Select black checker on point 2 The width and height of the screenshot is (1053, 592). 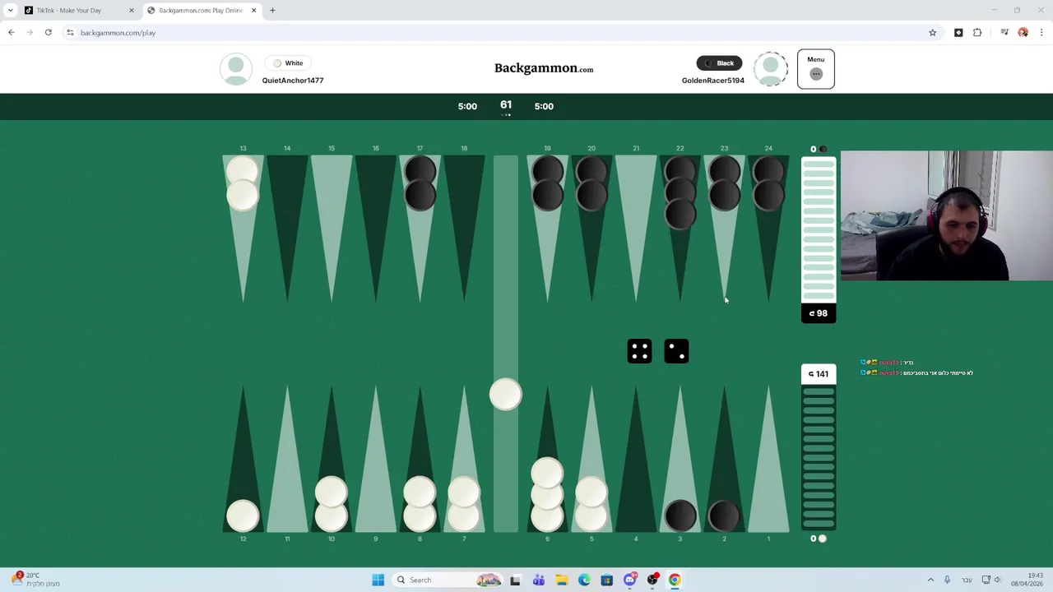tap(724, 516)
